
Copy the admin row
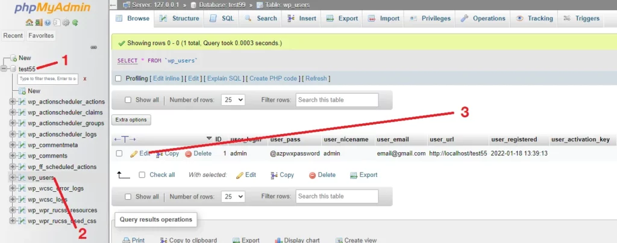pyautogui.click(x=168, y=153)
